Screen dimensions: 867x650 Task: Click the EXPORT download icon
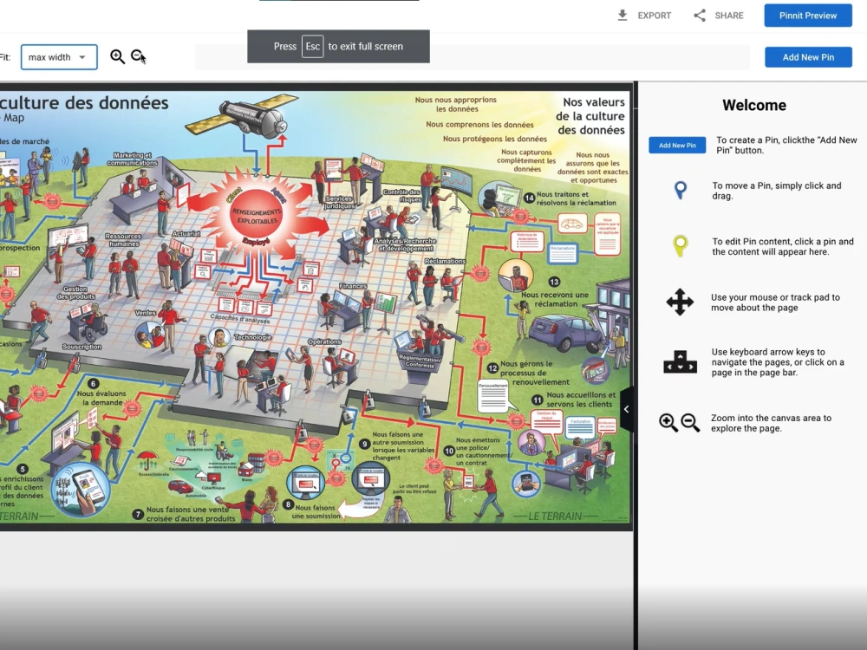pos(623,16)
